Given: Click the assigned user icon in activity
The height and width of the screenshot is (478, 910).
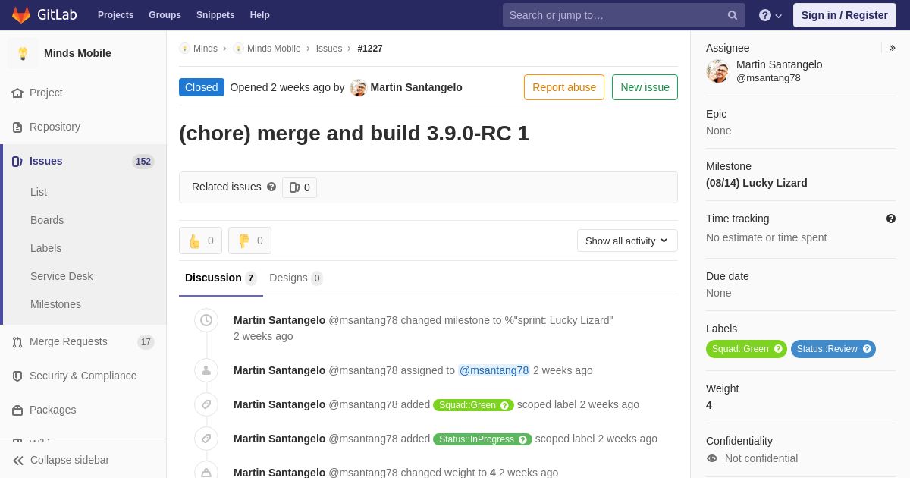Looking at the screenshot, I should [x=206, y=370].
